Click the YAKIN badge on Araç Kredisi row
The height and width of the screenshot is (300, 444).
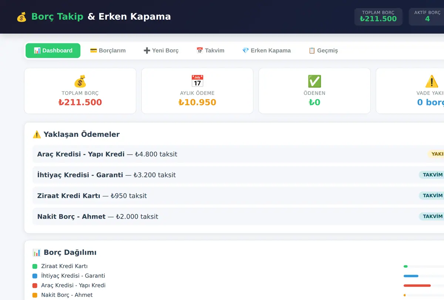coord(437,154)
